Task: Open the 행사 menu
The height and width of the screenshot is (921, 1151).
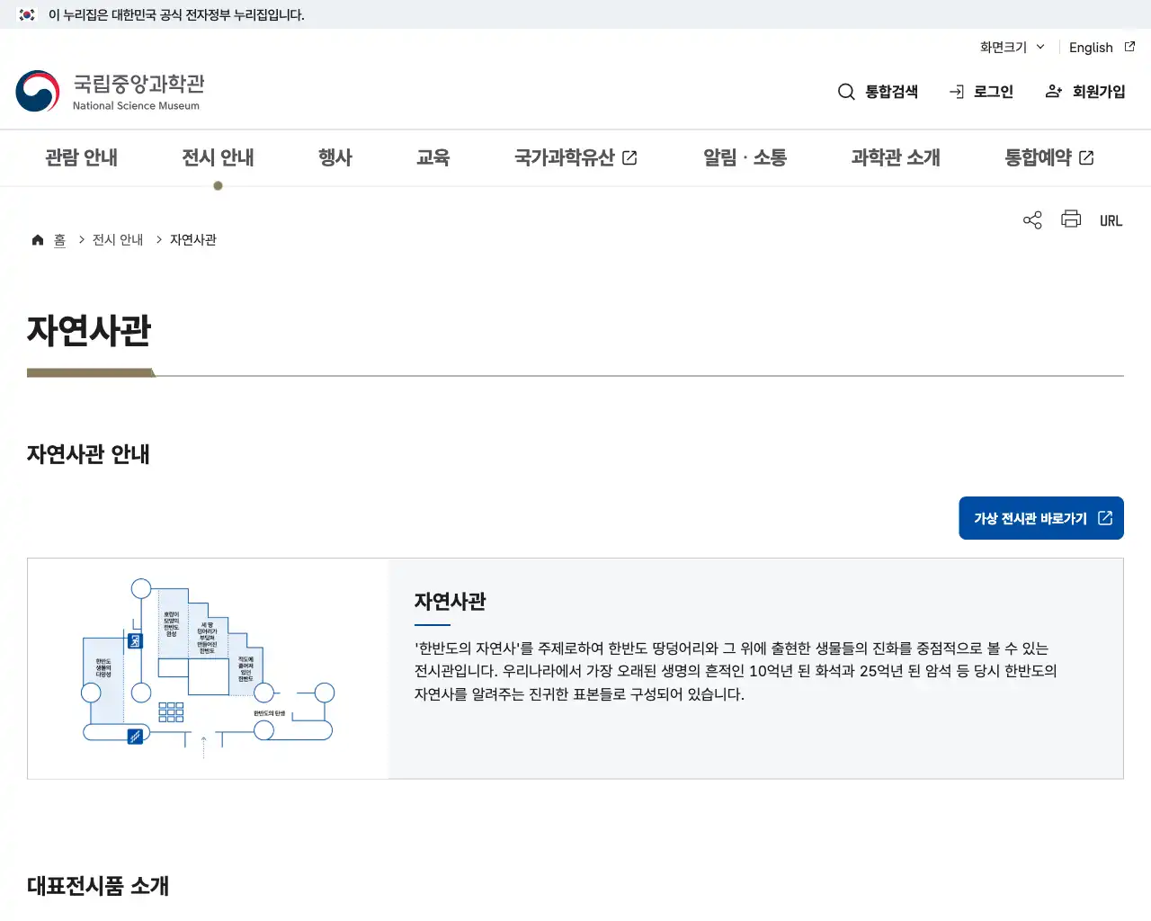Action: click(336, 157)
